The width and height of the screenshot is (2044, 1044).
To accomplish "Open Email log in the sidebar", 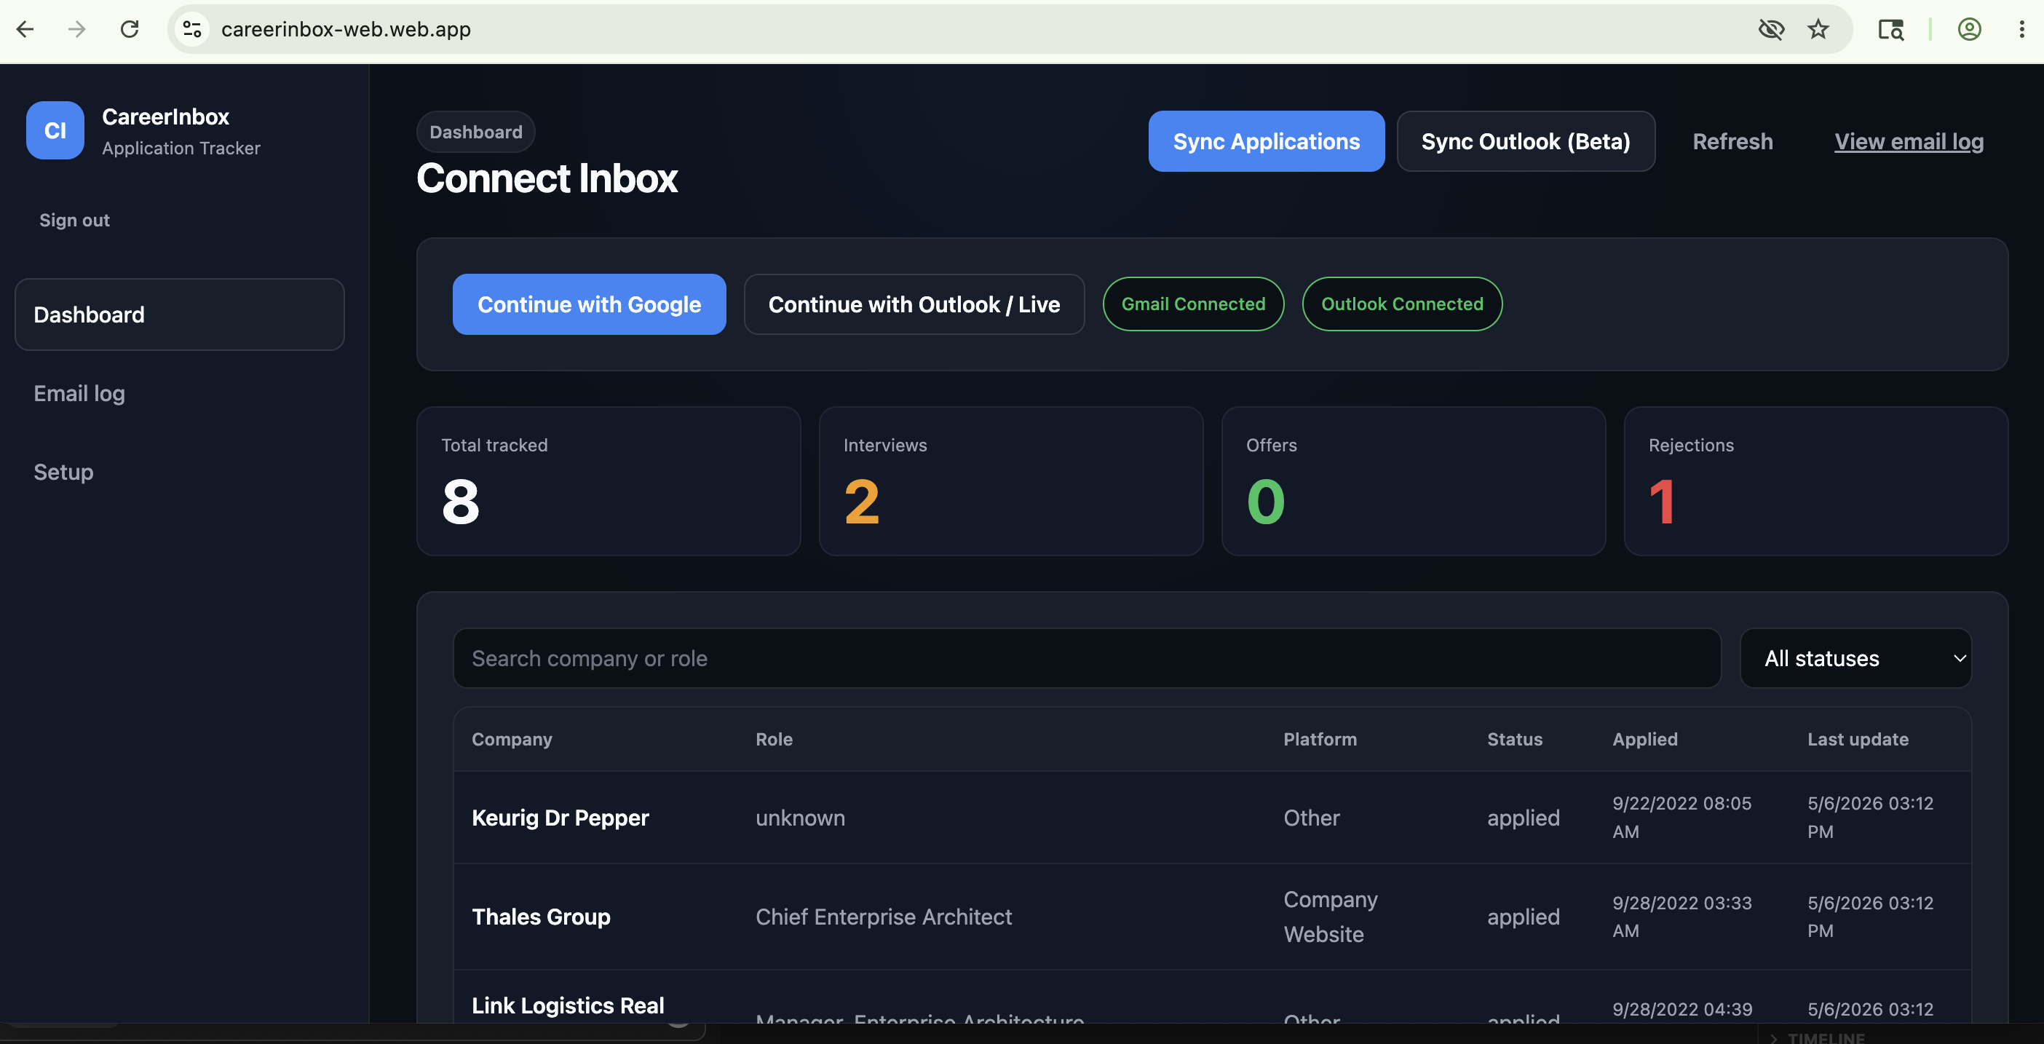I will [79, 393].
